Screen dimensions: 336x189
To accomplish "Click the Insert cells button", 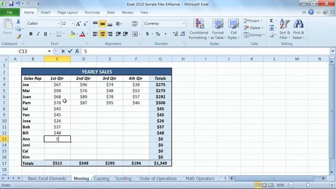I will tap(253, 21).
